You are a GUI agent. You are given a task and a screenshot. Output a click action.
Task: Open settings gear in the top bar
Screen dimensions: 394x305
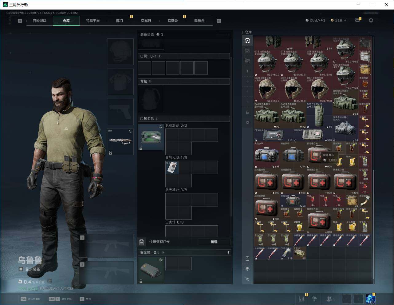pos(371,20)
